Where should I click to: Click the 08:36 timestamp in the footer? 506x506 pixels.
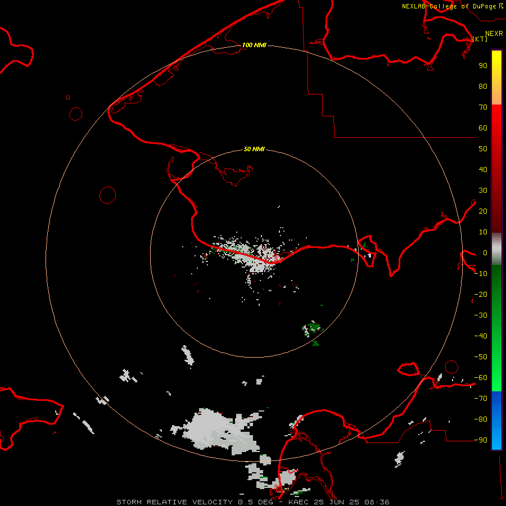[377, 502]
